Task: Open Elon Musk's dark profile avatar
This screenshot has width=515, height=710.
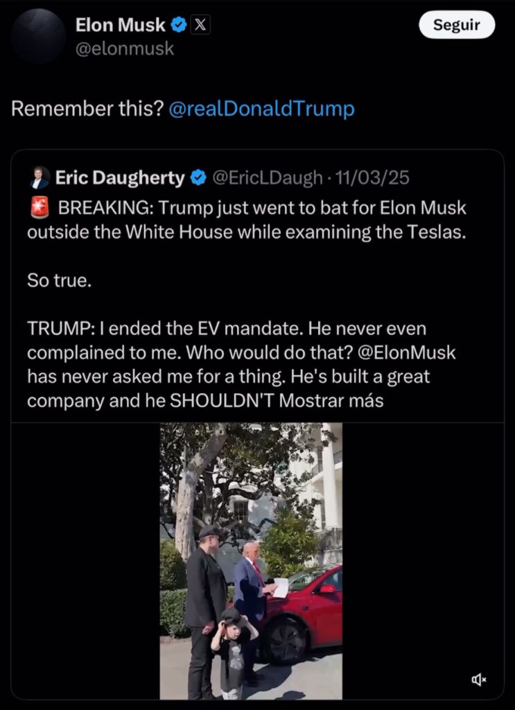Action: pos(38,36)
